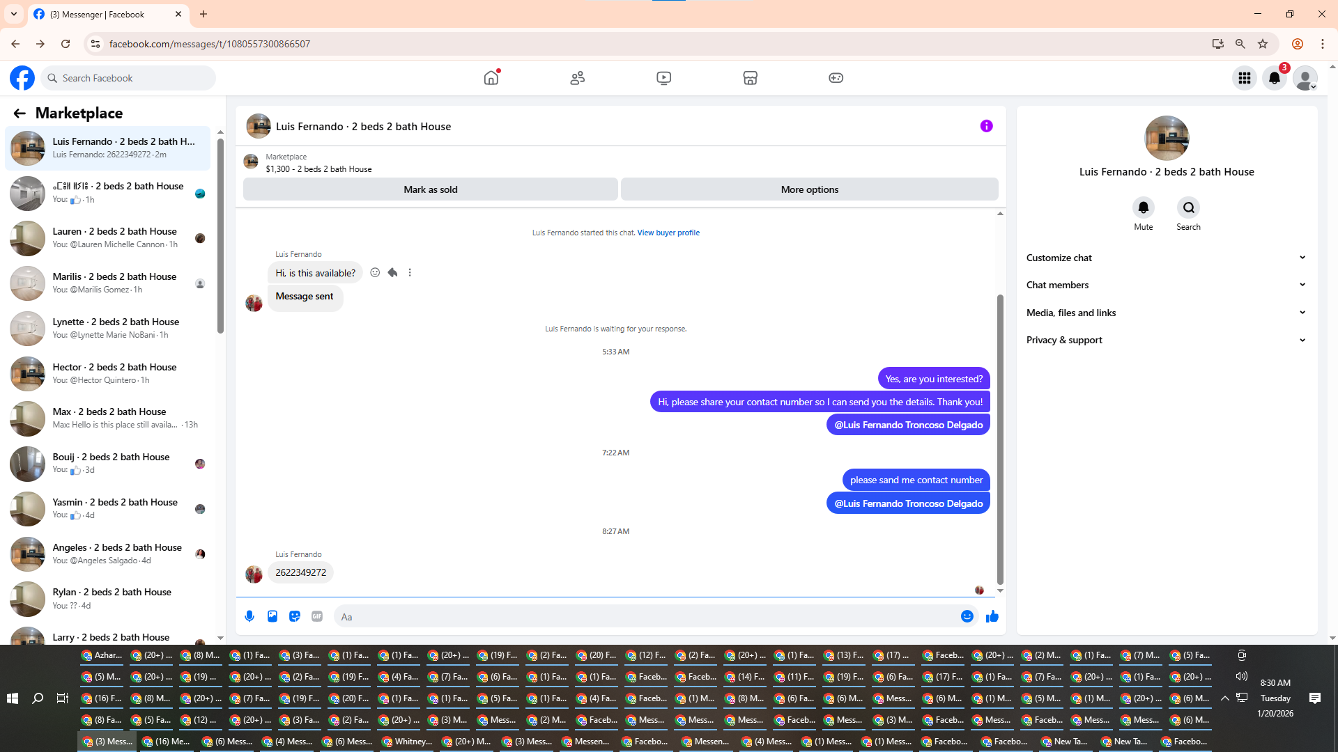The width and height of the screenshot is (1338, 752).
Task: Open the Gaming controller icon
Action: point(836,78)
